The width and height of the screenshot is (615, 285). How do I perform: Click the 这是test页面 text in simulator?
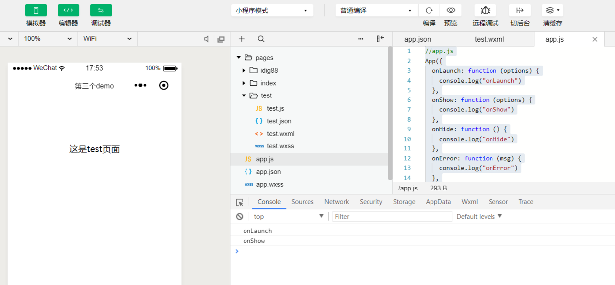point(94,149)
